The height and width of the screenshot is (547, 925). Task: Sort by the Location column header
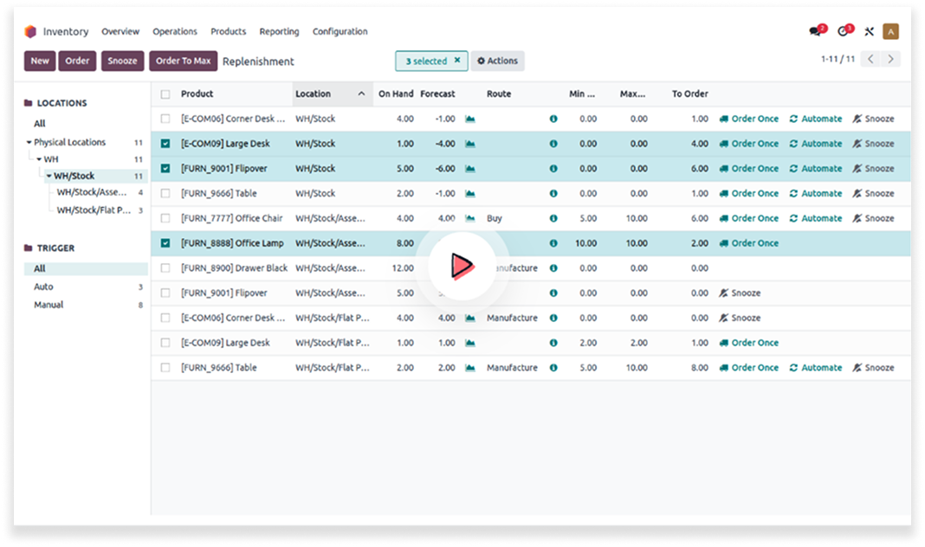point(314,94)
